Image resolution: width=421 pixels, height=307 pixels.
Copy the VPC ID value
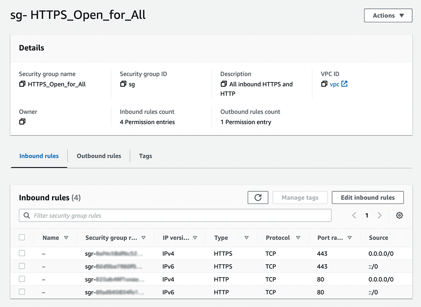[x=324, y=84]
